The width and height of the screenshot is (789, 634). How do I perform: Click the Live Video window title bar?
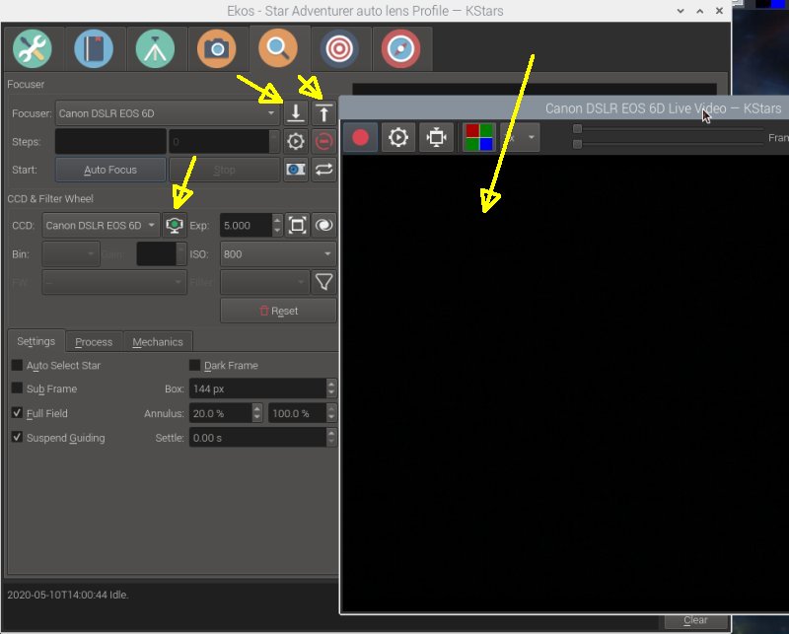point(564,108)
